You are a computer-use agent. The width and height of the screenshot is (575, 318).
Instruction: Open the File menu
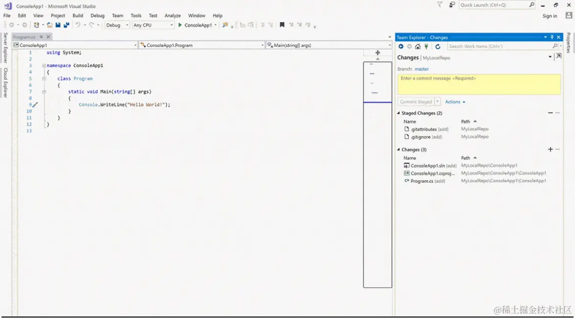click(6, 15)
